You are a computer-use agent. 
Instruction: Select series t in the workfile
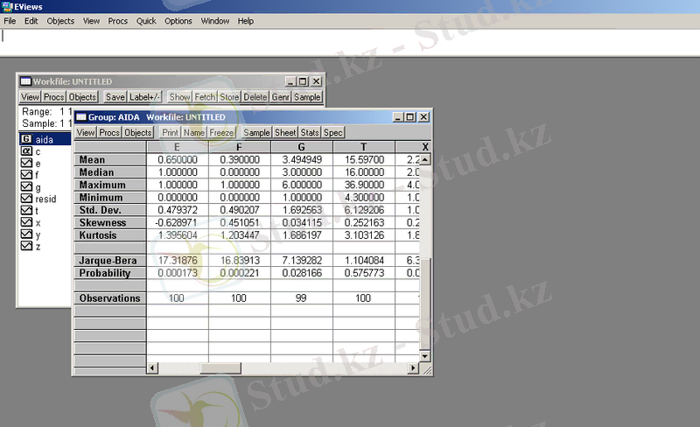tap(26, 212)
